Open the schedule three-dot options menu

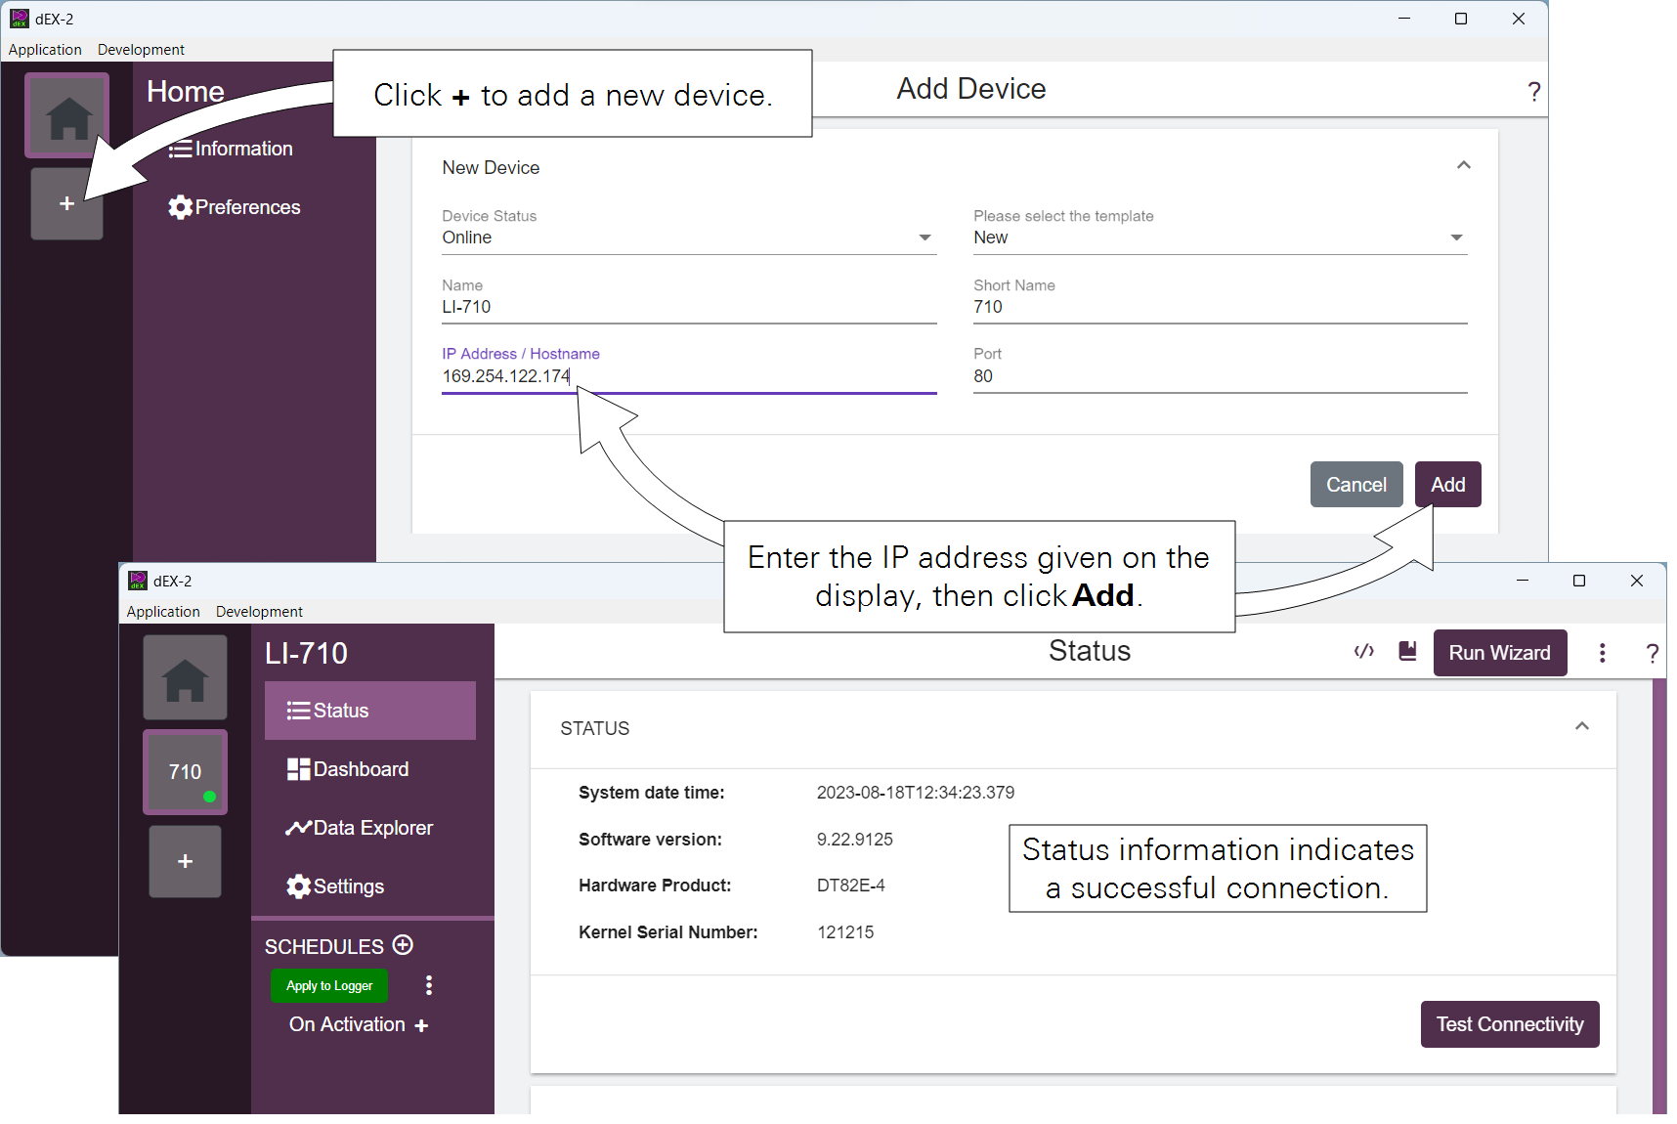[x=428, y=985]
